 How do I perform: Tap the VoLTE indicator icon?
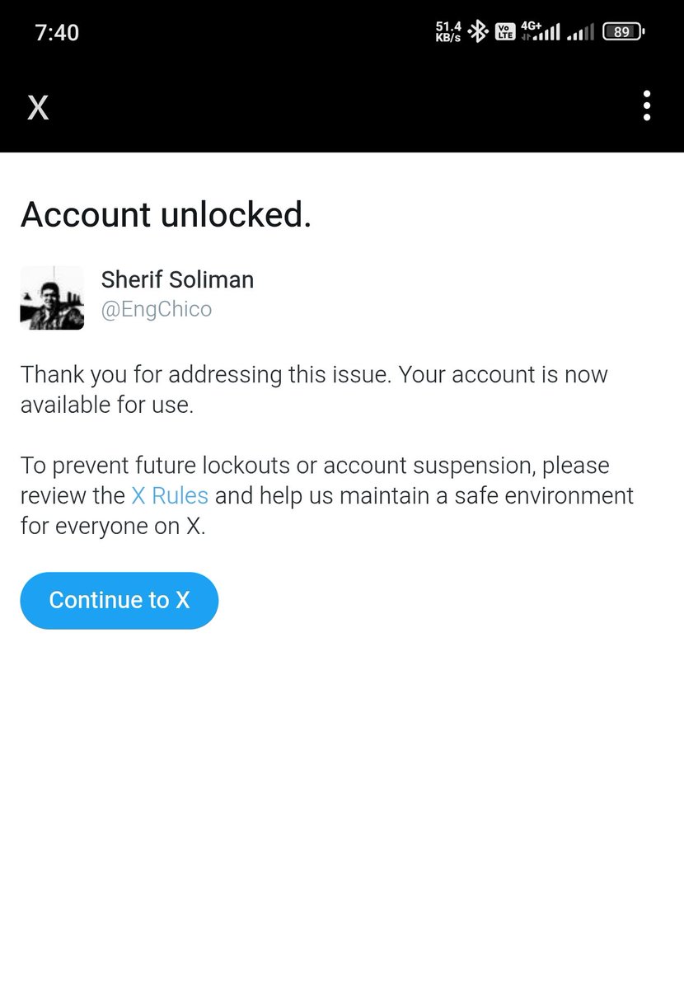pos(504,32)
